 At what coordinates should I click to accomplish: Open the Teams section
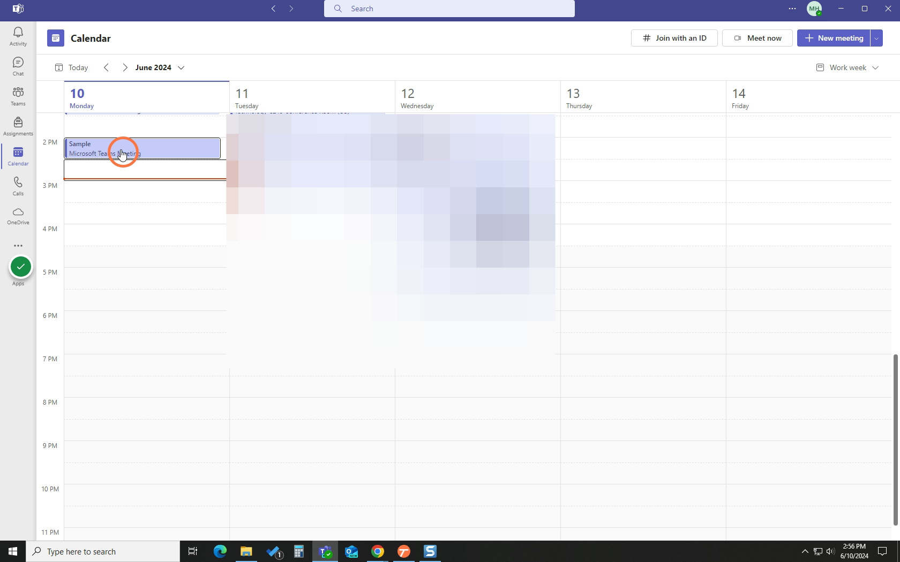pos(18,96)
